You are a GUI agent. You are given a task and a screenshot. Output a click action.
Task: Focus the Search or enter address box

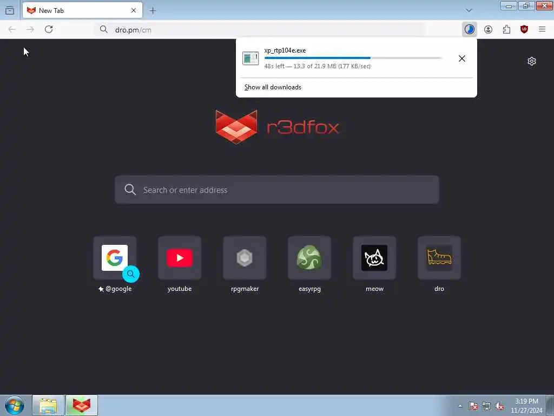coord(277,190)
